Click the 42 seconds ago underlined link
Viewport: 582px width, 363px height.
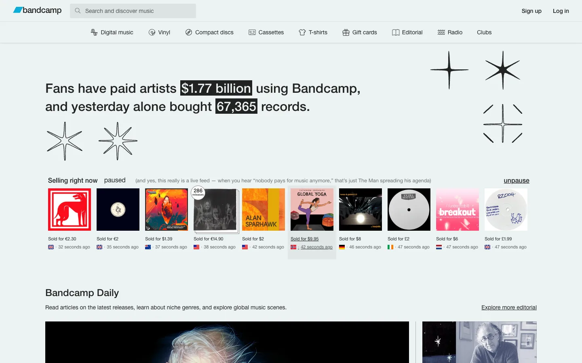click(316, 247)
